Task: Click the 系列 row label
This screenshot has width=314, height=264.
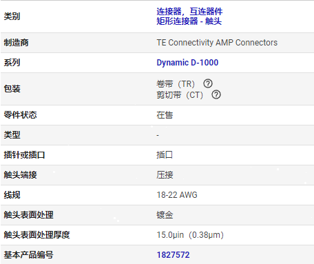Action: [12, 63]
